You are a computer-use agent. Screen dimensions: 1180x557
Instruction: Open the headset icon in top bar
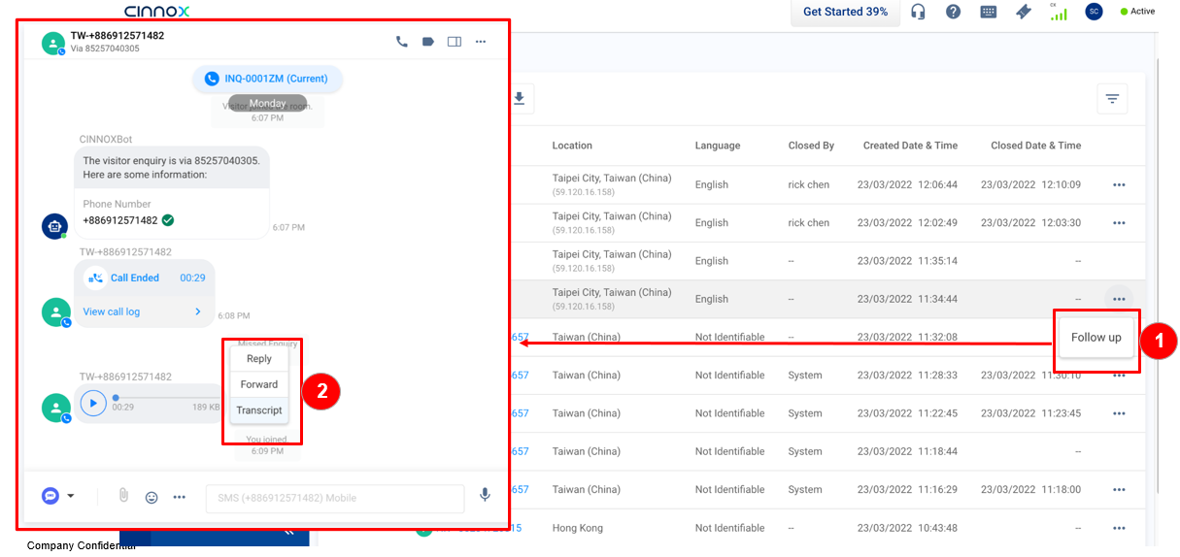[918, 12]
